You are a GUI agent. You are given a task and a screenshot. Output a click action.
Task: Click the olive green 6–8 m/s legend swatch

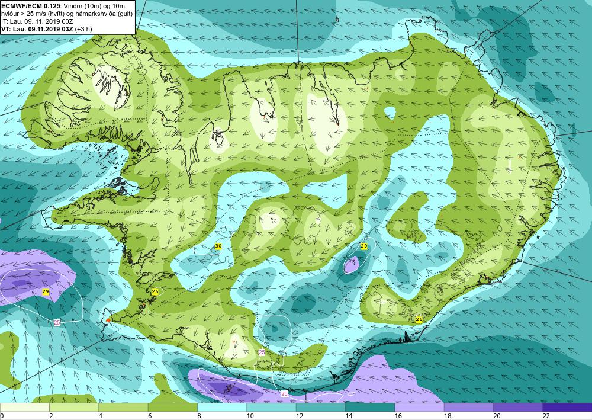pyautogui.click(x=172, y=408)
